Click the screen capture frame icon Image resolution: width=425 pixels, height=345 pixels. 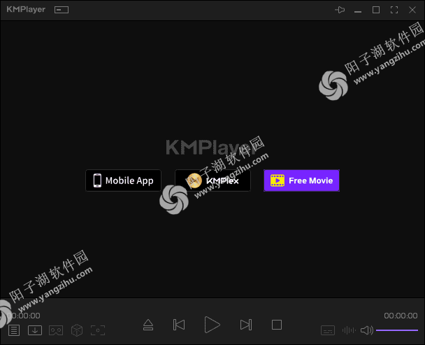click(x=98, y=330)
